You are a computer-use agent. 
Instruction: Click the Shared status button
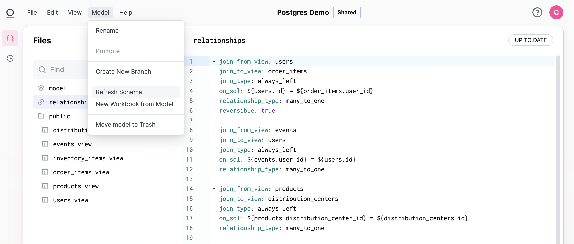pos(347,12)
